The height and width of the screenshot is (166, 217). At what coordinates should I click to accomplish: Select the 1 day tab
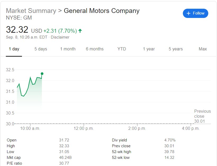[x=14, y=49]
